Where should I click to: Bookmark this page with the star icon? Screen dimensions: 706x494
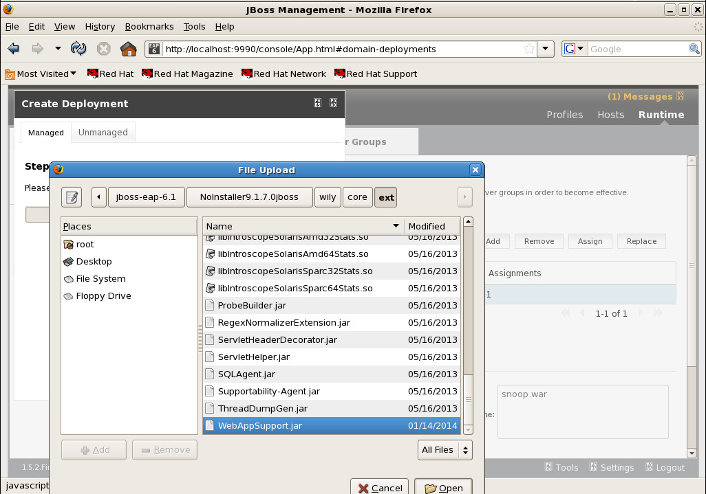tap(529, 49)
